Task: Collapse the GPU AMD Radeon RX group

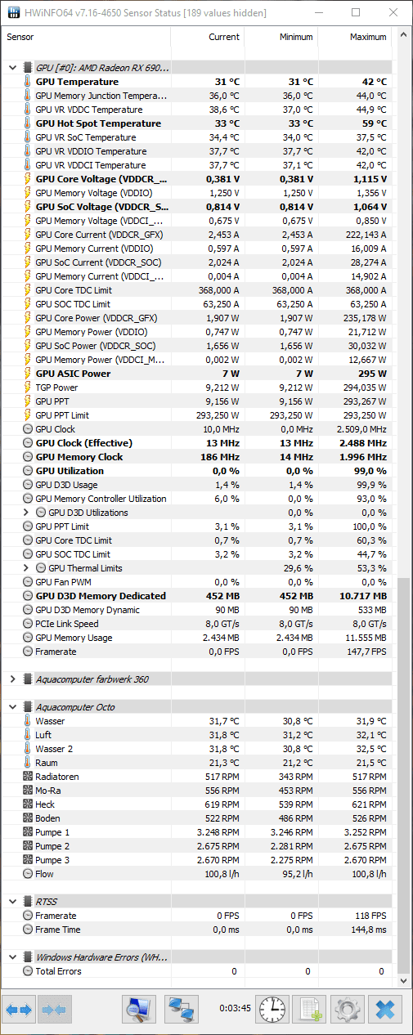Action: (x=12, y=68)
